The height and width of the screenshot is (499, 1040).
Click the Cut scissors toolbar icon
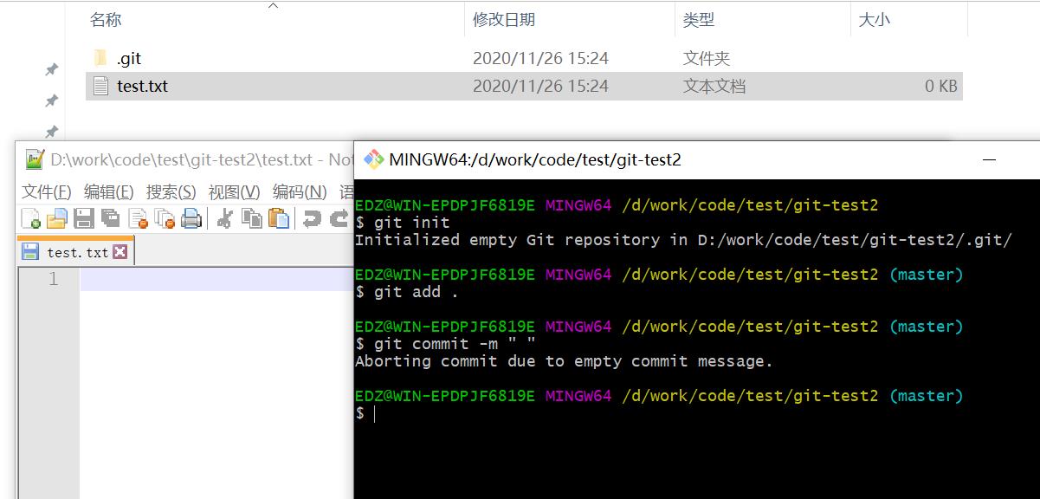click(x=224, y=218)
